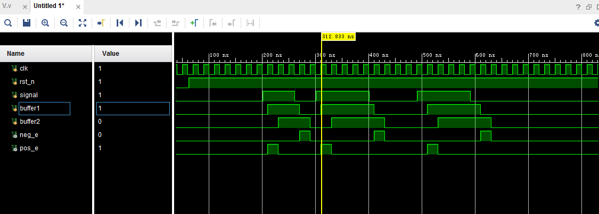The height and width of the screenshot is (214, 599).
Task: Click the value of rst_n
Action: (100, 82)
